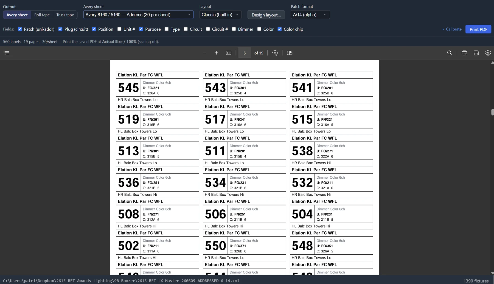Open the Avery sheet type dropdown
The image size is (494, 284).
138,15
